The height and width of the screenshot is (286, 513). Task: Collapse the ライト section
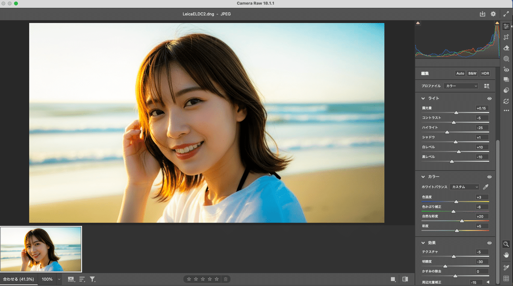(x=423, y=98)
